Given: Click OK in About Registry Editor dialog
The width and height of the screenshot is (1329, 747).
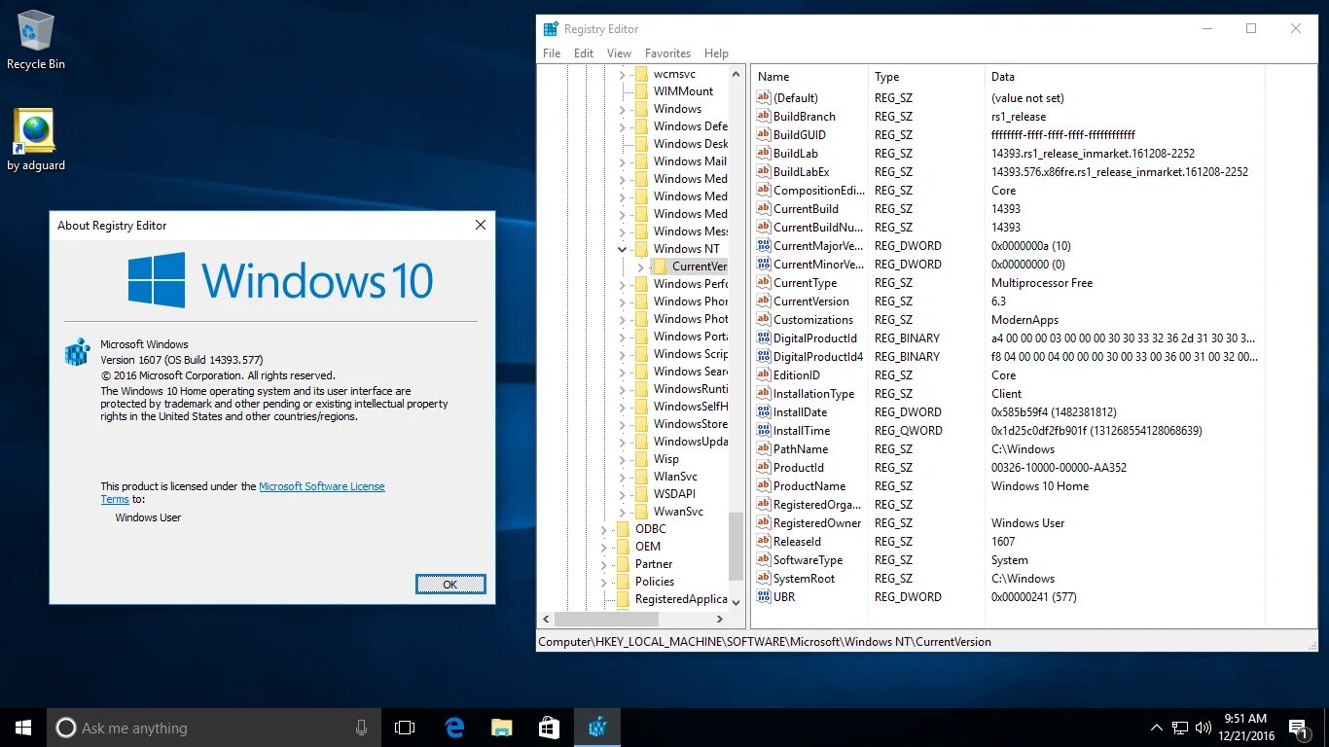Looking at the screenshot, I should pyautogui.click(x=449, y=585).
